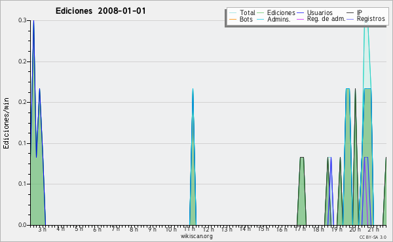Click the "Reg. de adm." legend label
The width and height of the screenshot is (393, 242).
[x=326, y=19]
